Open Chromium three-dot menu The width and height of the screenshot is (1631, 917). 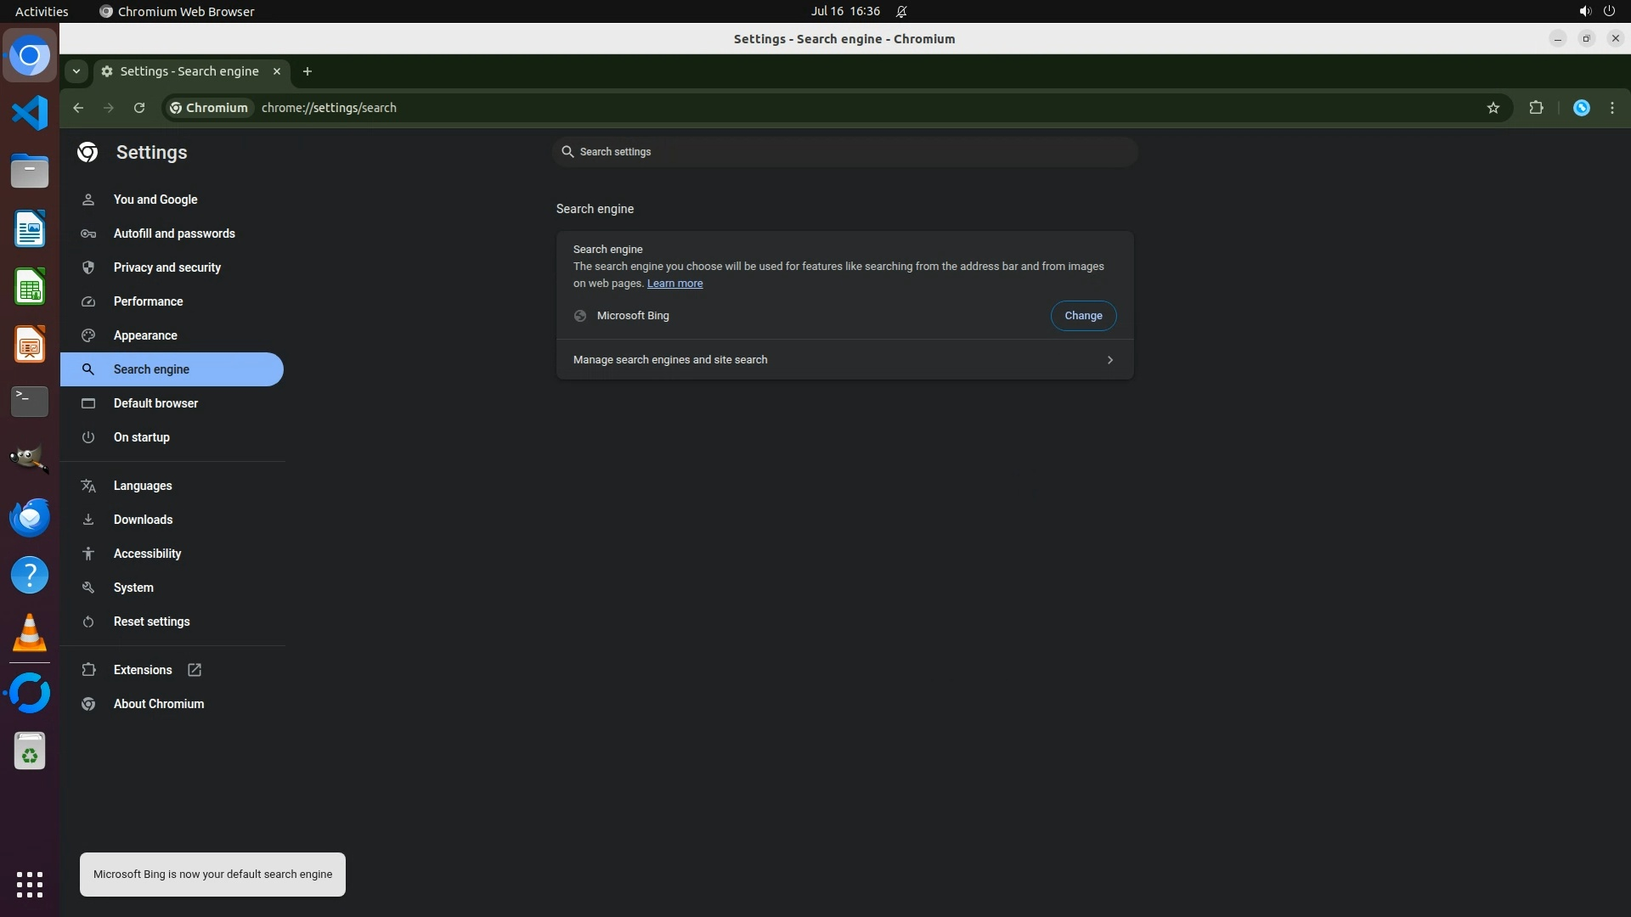tap(1612, 108)
